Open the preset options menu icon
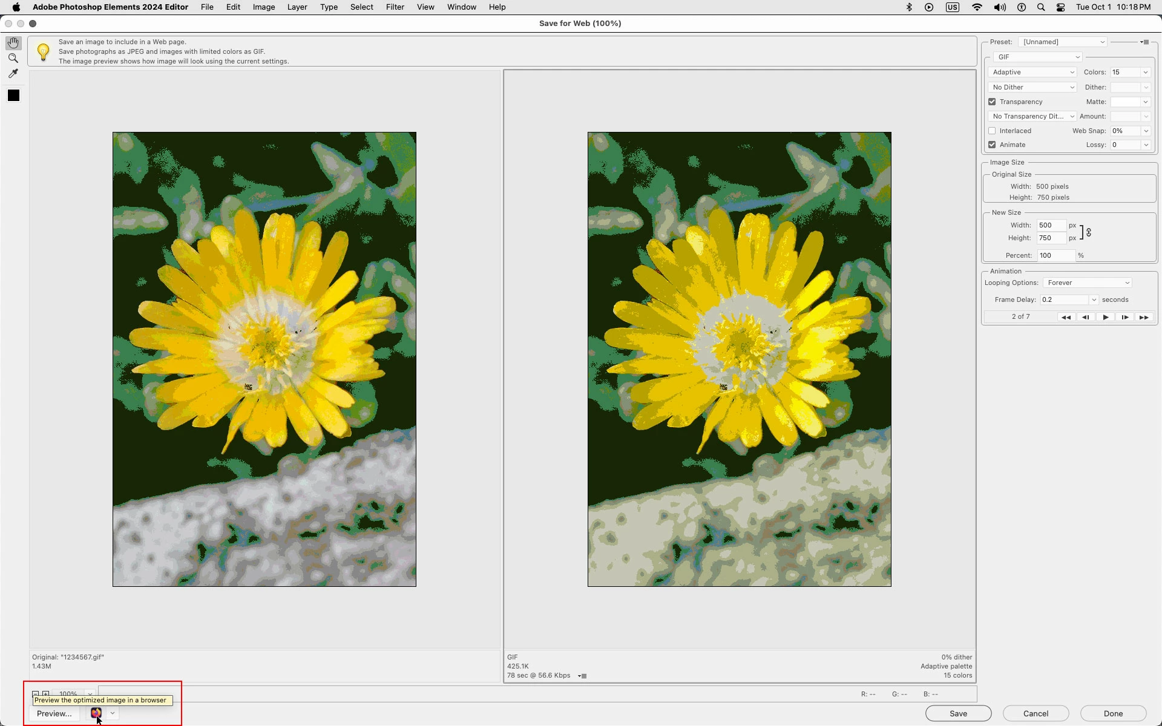 click(x=1144, y=42)
